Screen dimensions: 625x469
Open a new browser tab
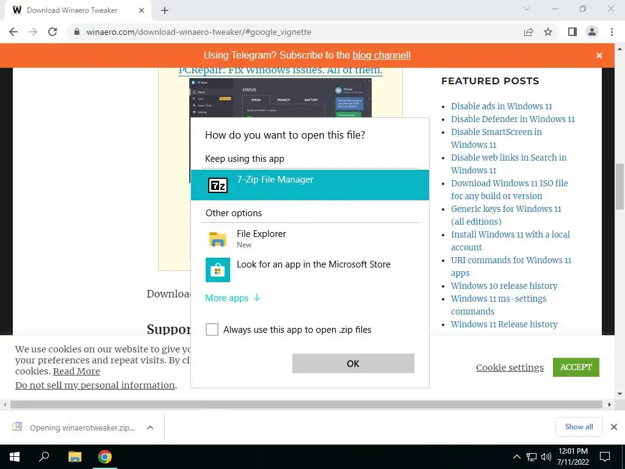tap(165, 10)
